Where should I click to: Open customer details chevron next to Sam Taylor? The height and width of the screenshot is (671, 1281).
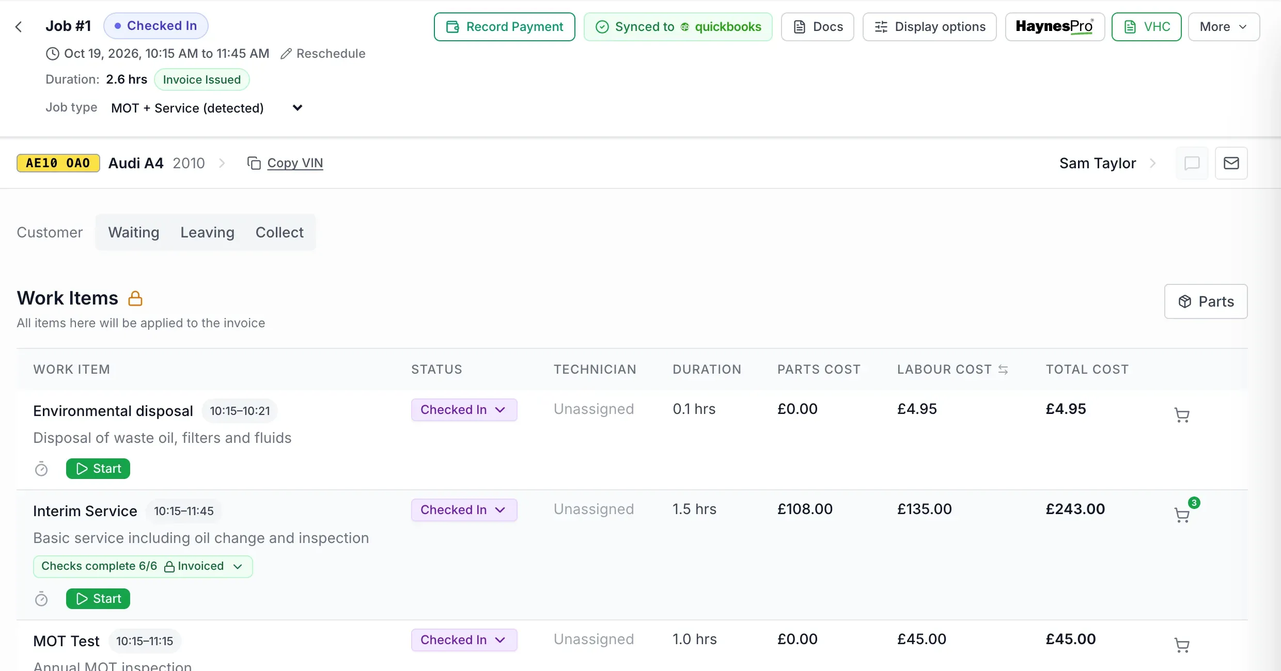1153,163
